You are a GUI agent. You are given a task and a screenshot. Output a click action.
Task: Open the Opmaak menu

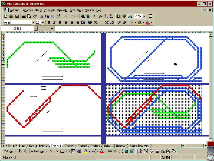(62, 10)
